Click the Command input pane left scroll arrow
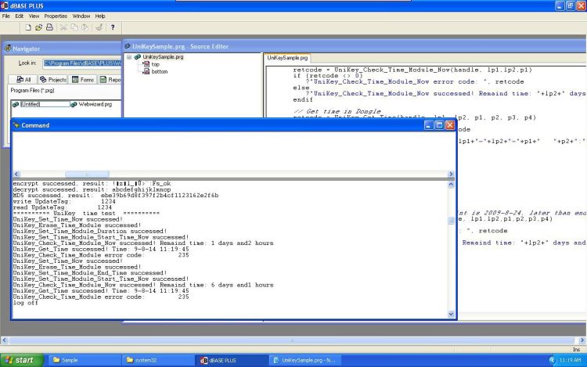 click(16, 174)
